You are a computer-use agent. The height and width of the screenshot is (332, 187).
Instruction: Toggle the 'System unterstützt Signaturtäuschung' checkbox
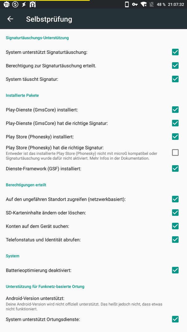point(175,52)
